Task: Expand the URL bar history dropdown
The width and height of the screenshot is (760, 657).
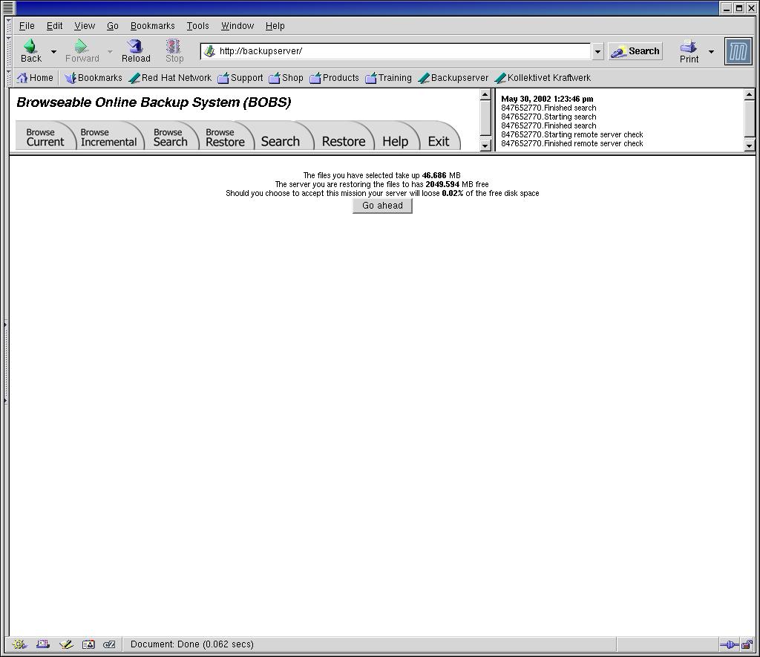Action: [597, 51]
